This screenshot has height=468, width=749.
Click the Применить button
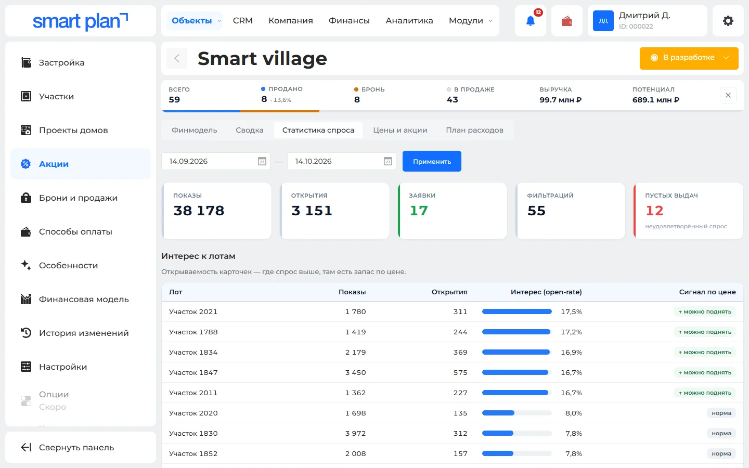(432, 161)
